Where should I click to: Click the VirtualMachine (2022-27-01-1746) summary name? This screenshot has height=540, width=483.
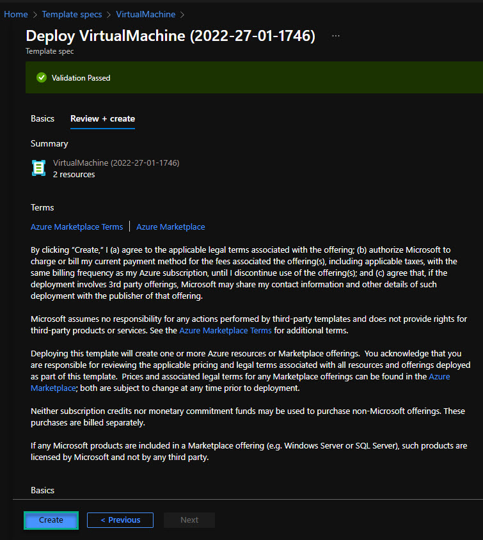click(116, 163)
